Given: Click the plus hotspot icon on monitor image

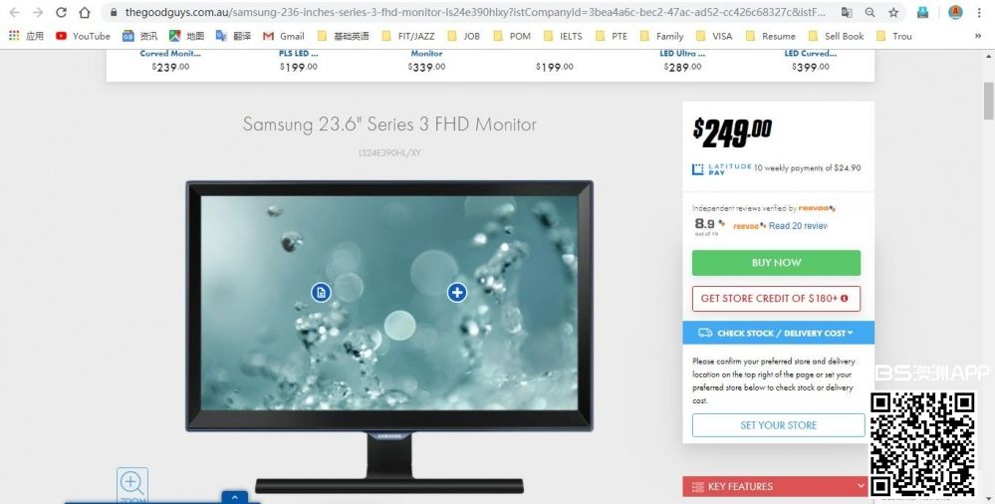Looking at the screenshot, I should 457,292.
